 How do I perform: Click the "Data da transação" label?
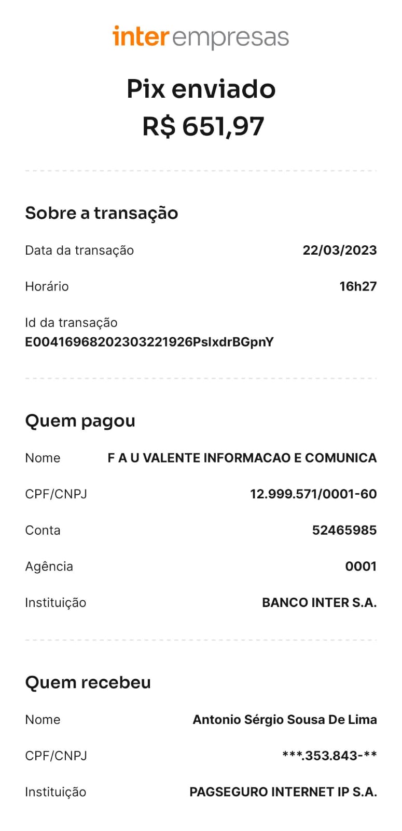click(x=79, y=250)
